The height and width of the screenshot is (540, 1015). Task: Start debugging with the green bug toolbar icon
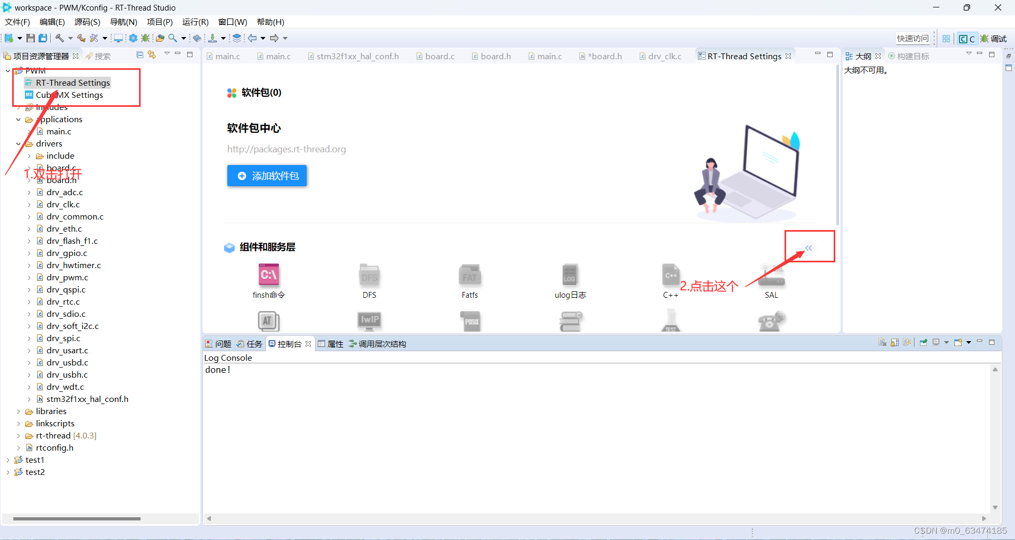[145, 38]
